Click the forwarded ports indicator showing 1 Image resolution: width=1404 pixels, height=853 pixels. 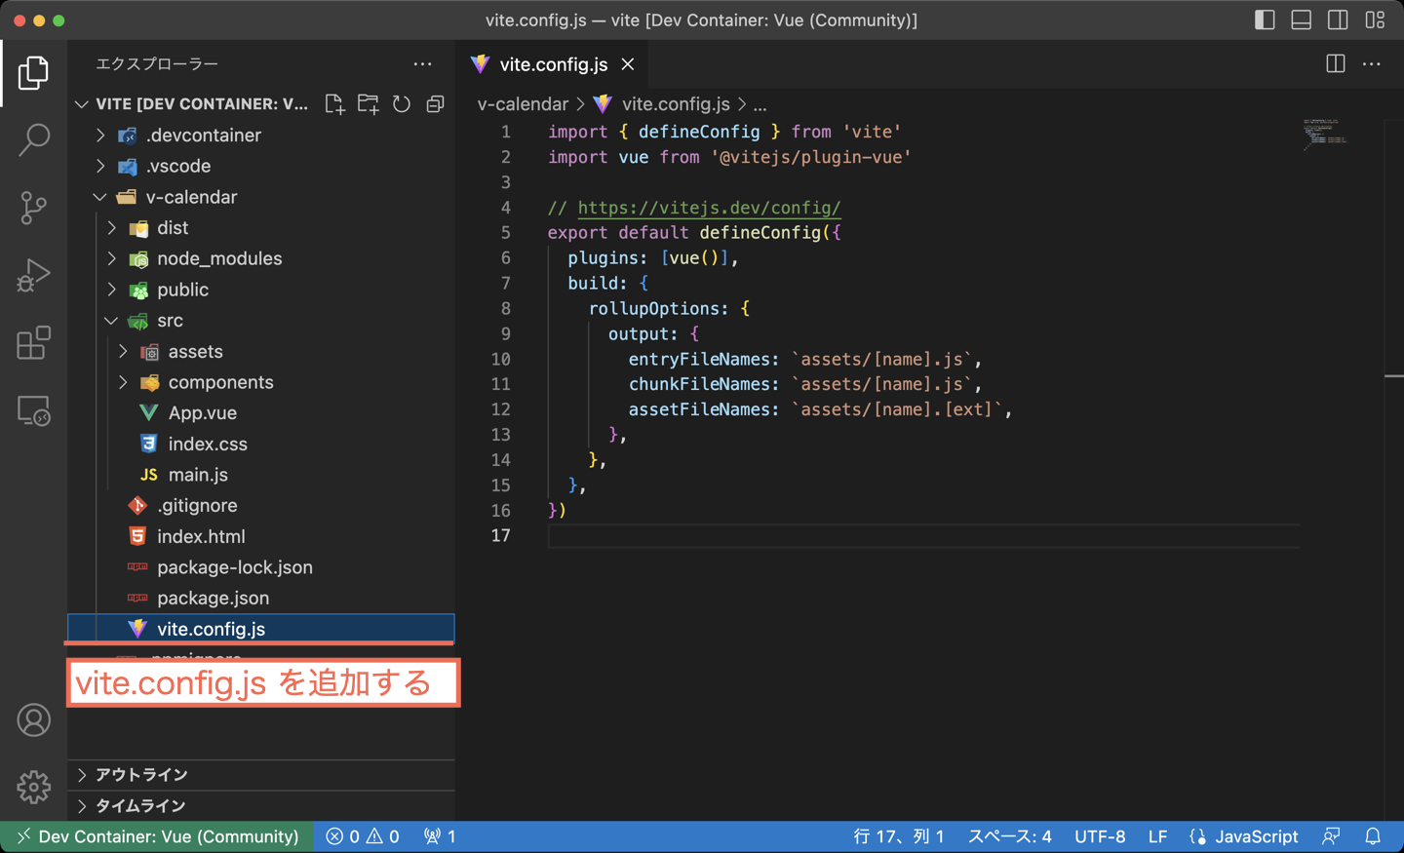click(440, 836)
